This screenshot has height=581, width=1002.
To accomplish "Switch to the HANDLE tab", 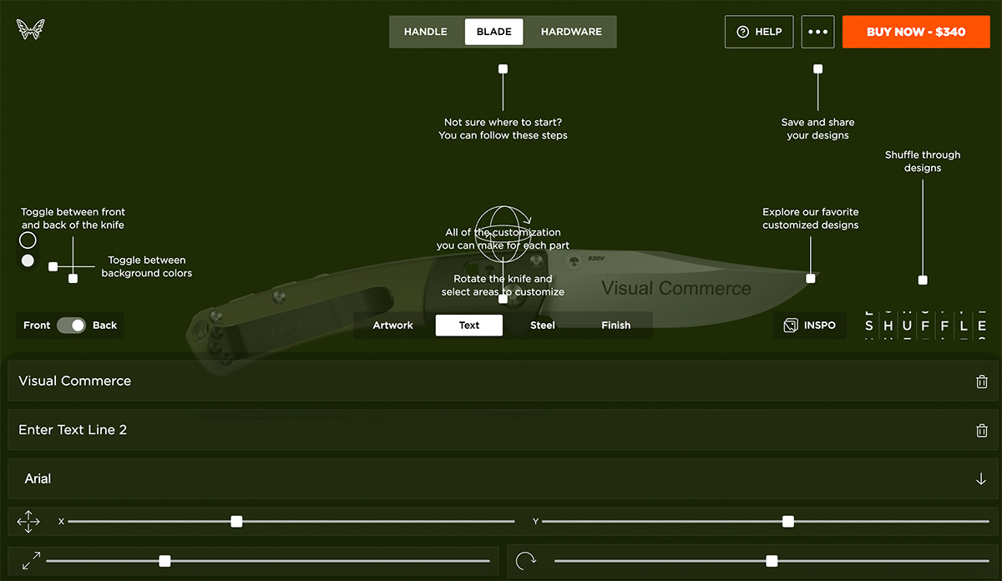I will 425,32.
